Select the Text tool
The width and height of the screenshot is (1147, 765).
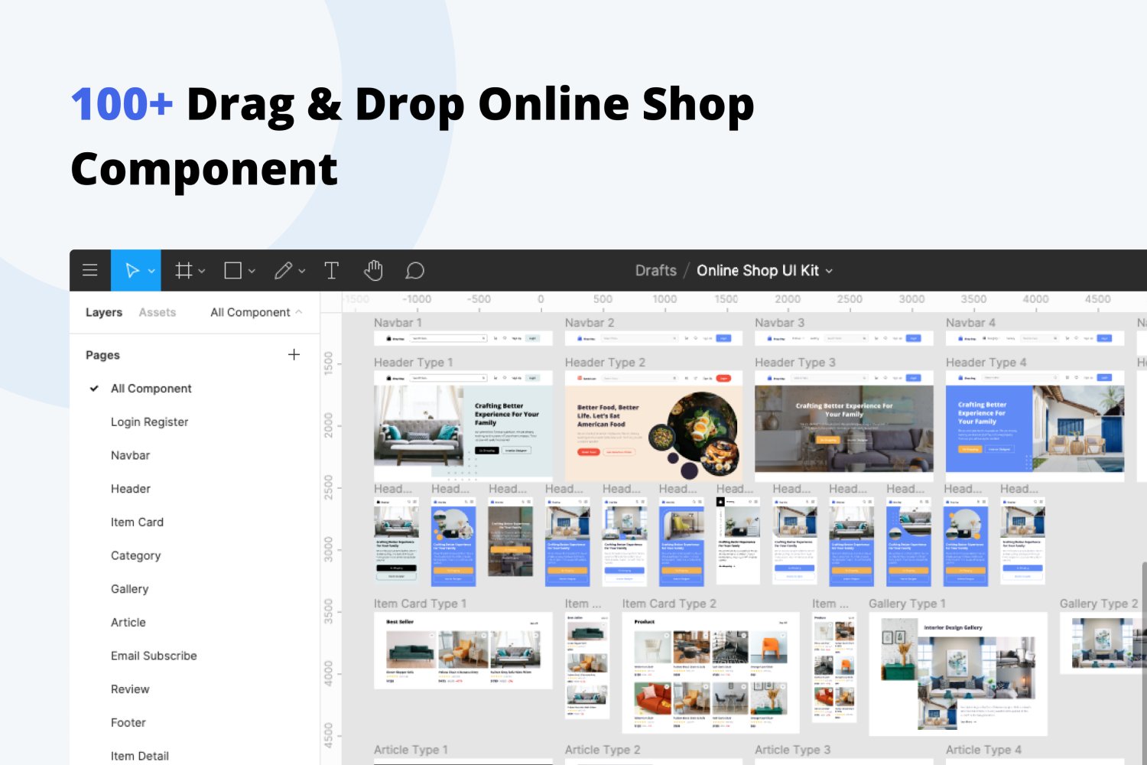[331, 270]
